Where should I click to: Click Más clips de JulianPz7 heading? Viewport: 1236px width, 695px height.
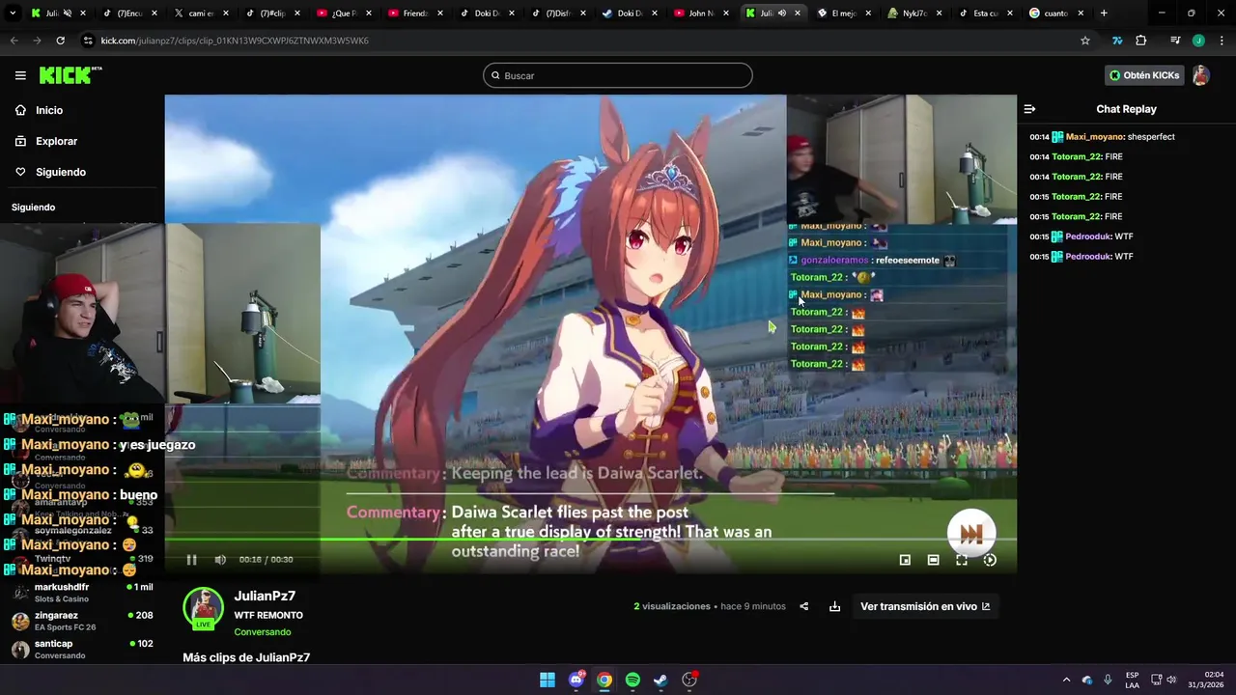246,657
